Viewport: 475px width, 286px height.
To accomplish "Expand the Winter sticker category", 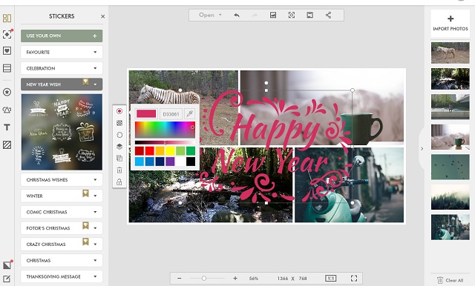I will click(62, 196).
